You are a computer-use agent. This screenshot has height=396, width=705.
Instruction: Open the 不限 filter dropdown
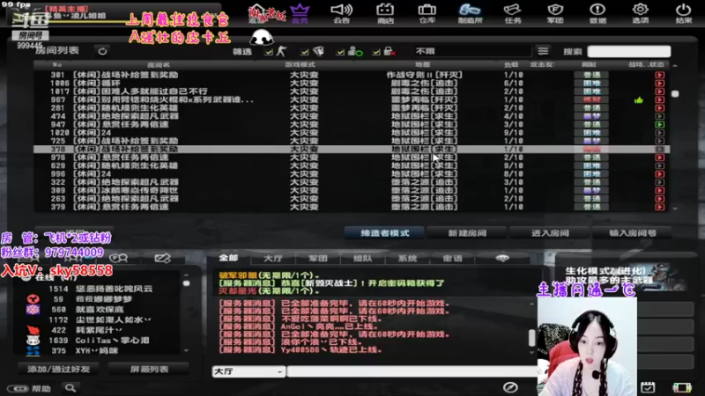click(472, 51)
